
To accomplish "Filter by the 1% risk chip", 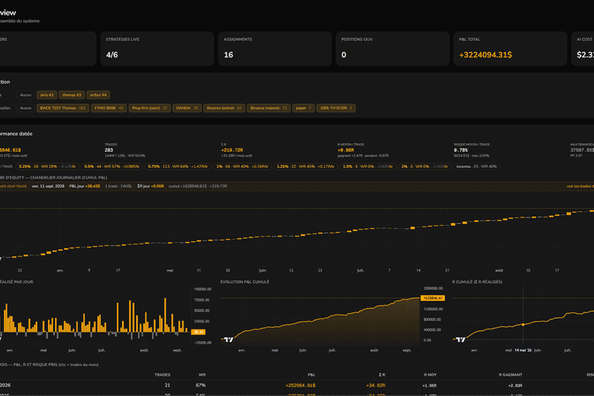I will [242, 166].
